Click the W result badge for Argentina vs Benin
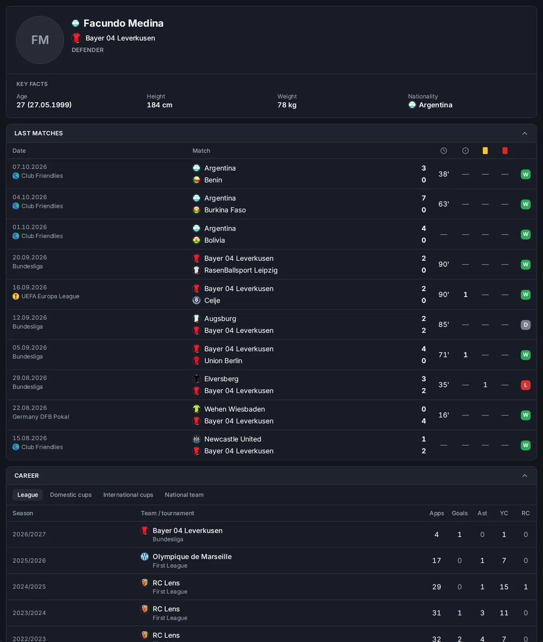The height and width of the screenshot is (642, 543). [x=525, y=174]
